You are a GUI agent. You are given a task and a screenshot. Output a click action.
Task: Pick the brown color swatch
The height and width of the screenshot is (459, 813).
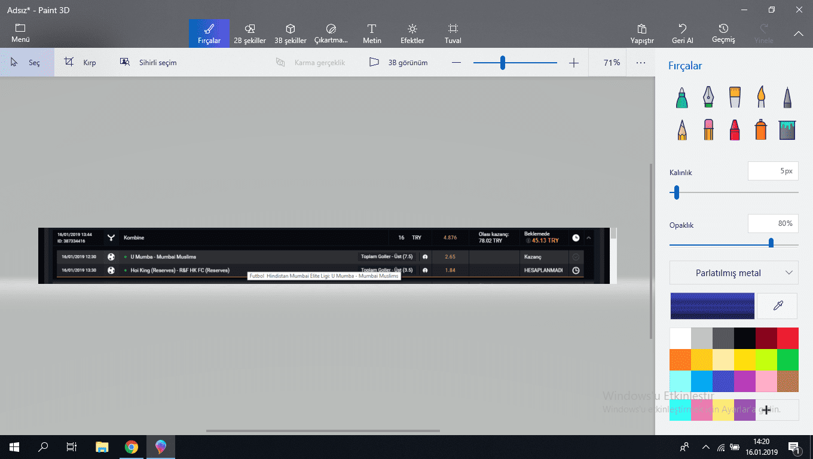(x=788, y=381)
